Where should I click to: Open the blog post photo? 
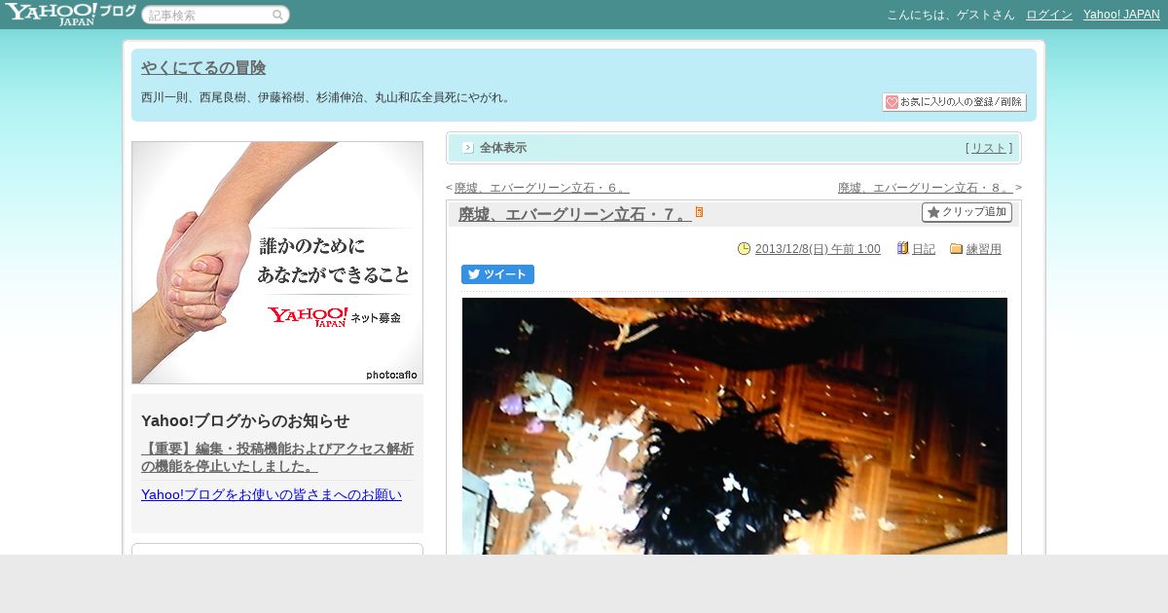[x=735, y=426]
